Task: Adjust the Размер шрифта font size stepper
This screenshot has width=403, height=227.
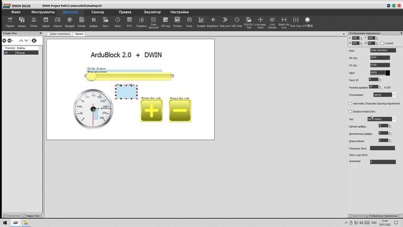Action: point(380,87)
